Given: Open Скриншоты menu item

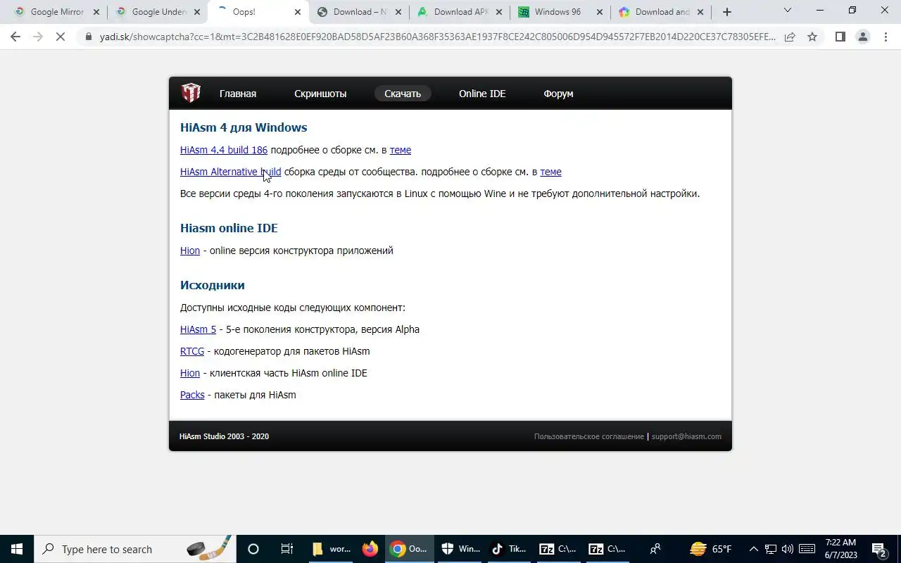Looking at the screenshot, I should 320,94.
